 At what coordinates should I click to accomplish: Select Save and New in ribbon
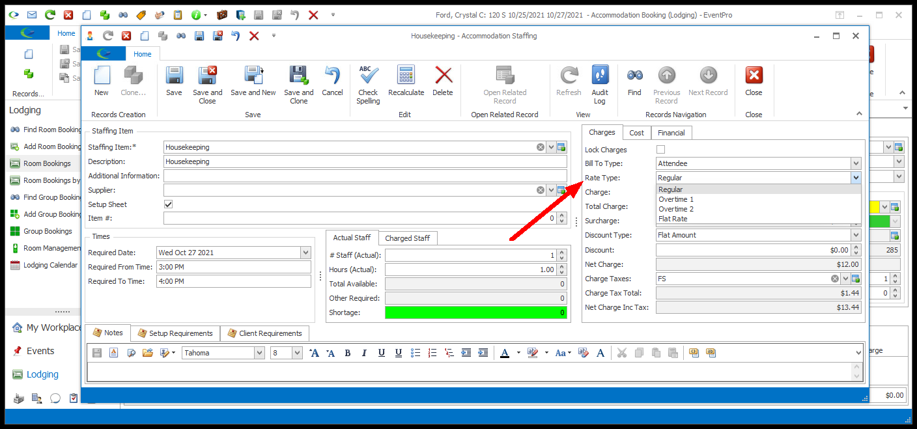click(253, 81)
